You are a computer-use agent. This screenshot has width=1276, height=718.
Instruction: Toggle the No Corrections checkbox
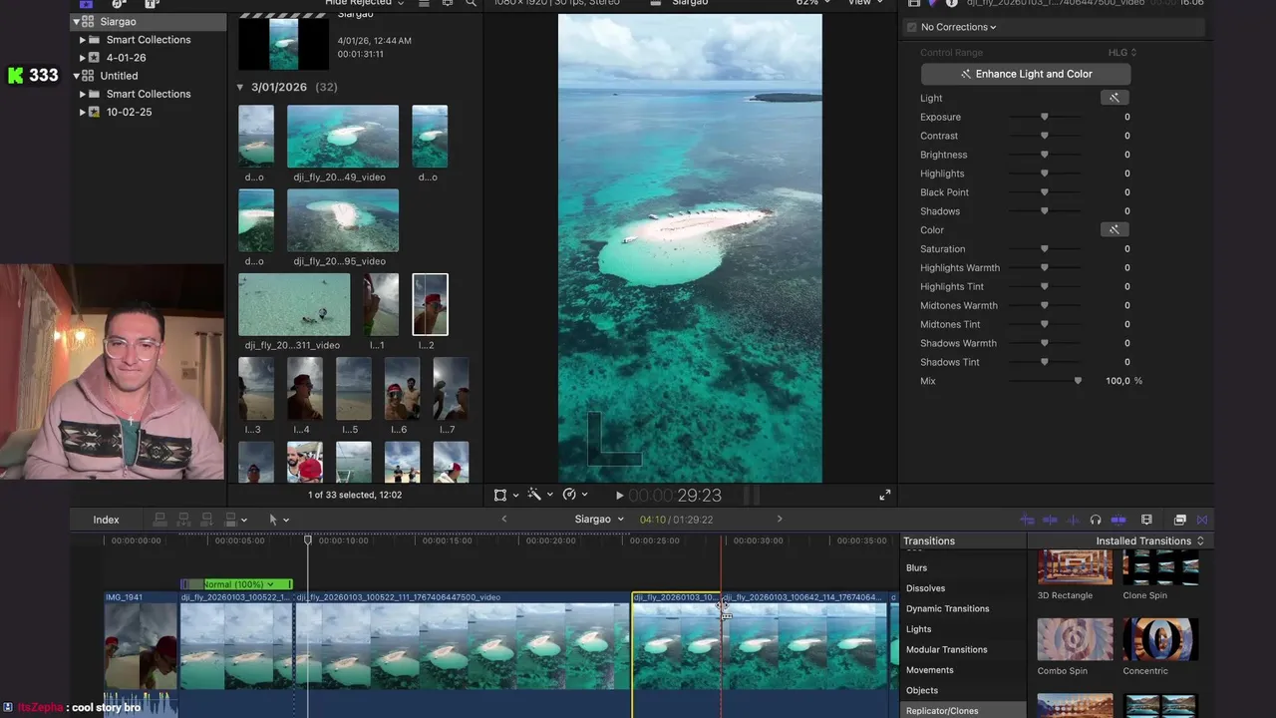click(x=911, y=27)
